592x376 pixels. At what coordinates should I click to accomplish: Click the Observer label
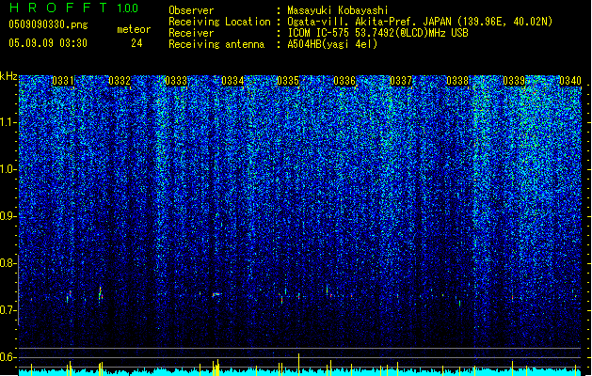tap(191, 10)
